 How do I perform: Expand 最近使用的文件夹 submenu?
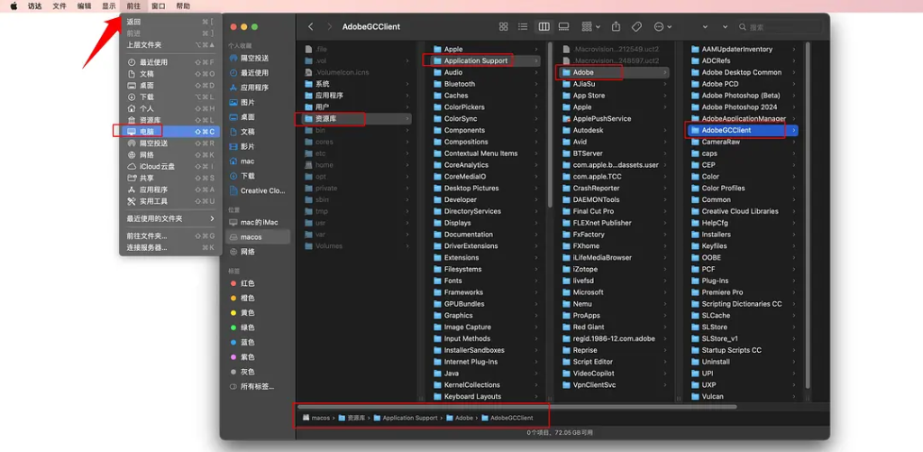click(x=170, y=218)
